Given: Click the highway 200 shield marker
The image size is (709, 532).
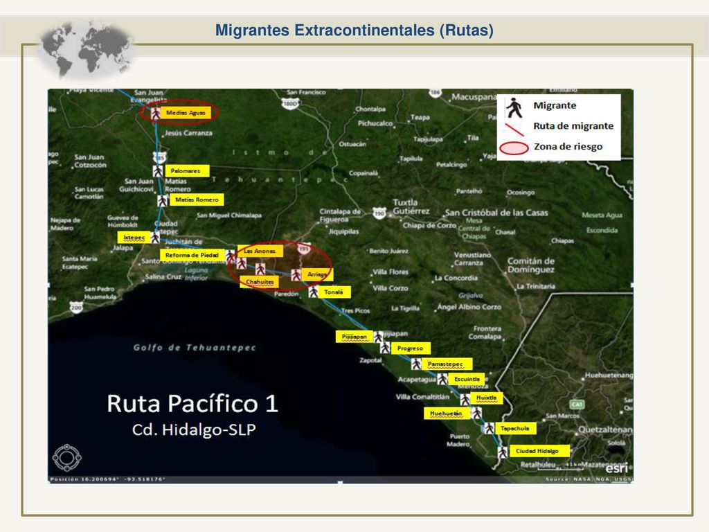Looking at the screenshot, I should [76, 308].
